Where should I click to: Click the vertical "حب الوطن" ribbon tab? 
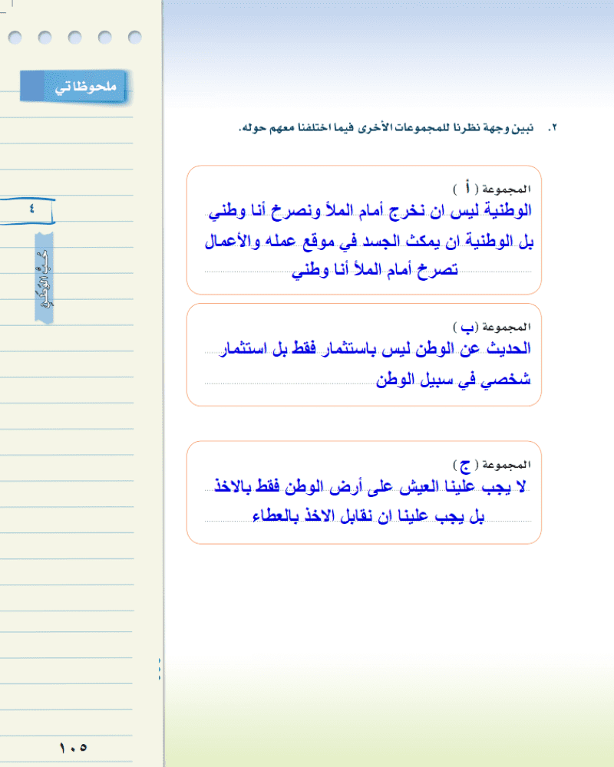point(44,278)
